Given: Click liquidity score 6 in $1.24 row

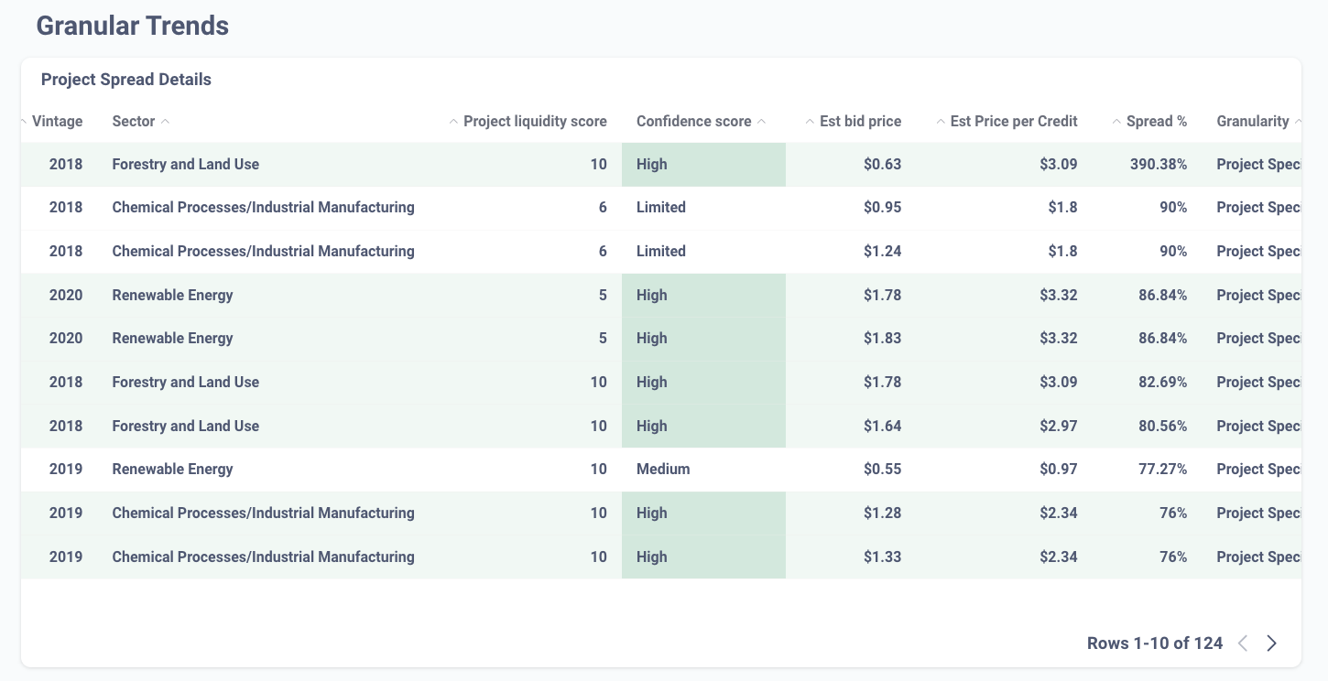Looking at the screenshot, I should click(x=603, y=252).
